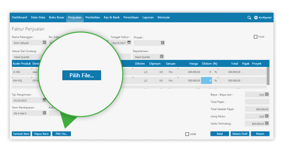Select the highlighted Diskon cell for OM-001
The width and height of the screenshot is (283, 152).
point(206,80)
